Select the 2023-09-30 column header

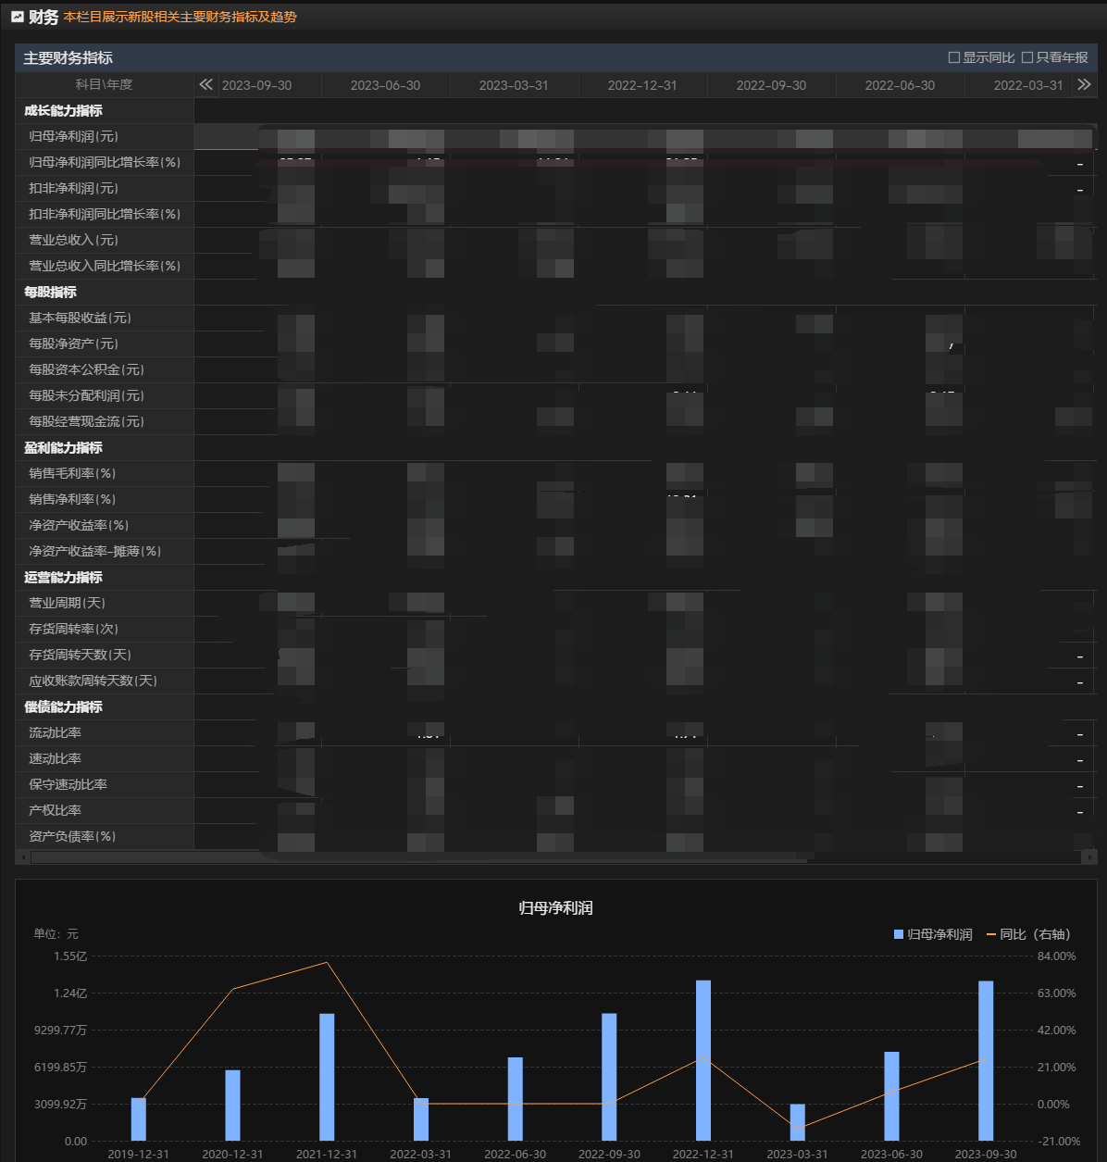click(256, 85)
